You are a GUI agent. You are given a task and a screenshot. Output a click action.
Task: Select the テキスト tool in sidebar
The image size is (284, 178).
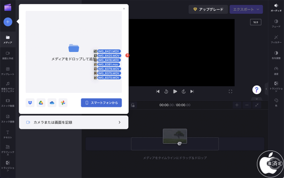[8, 134]
